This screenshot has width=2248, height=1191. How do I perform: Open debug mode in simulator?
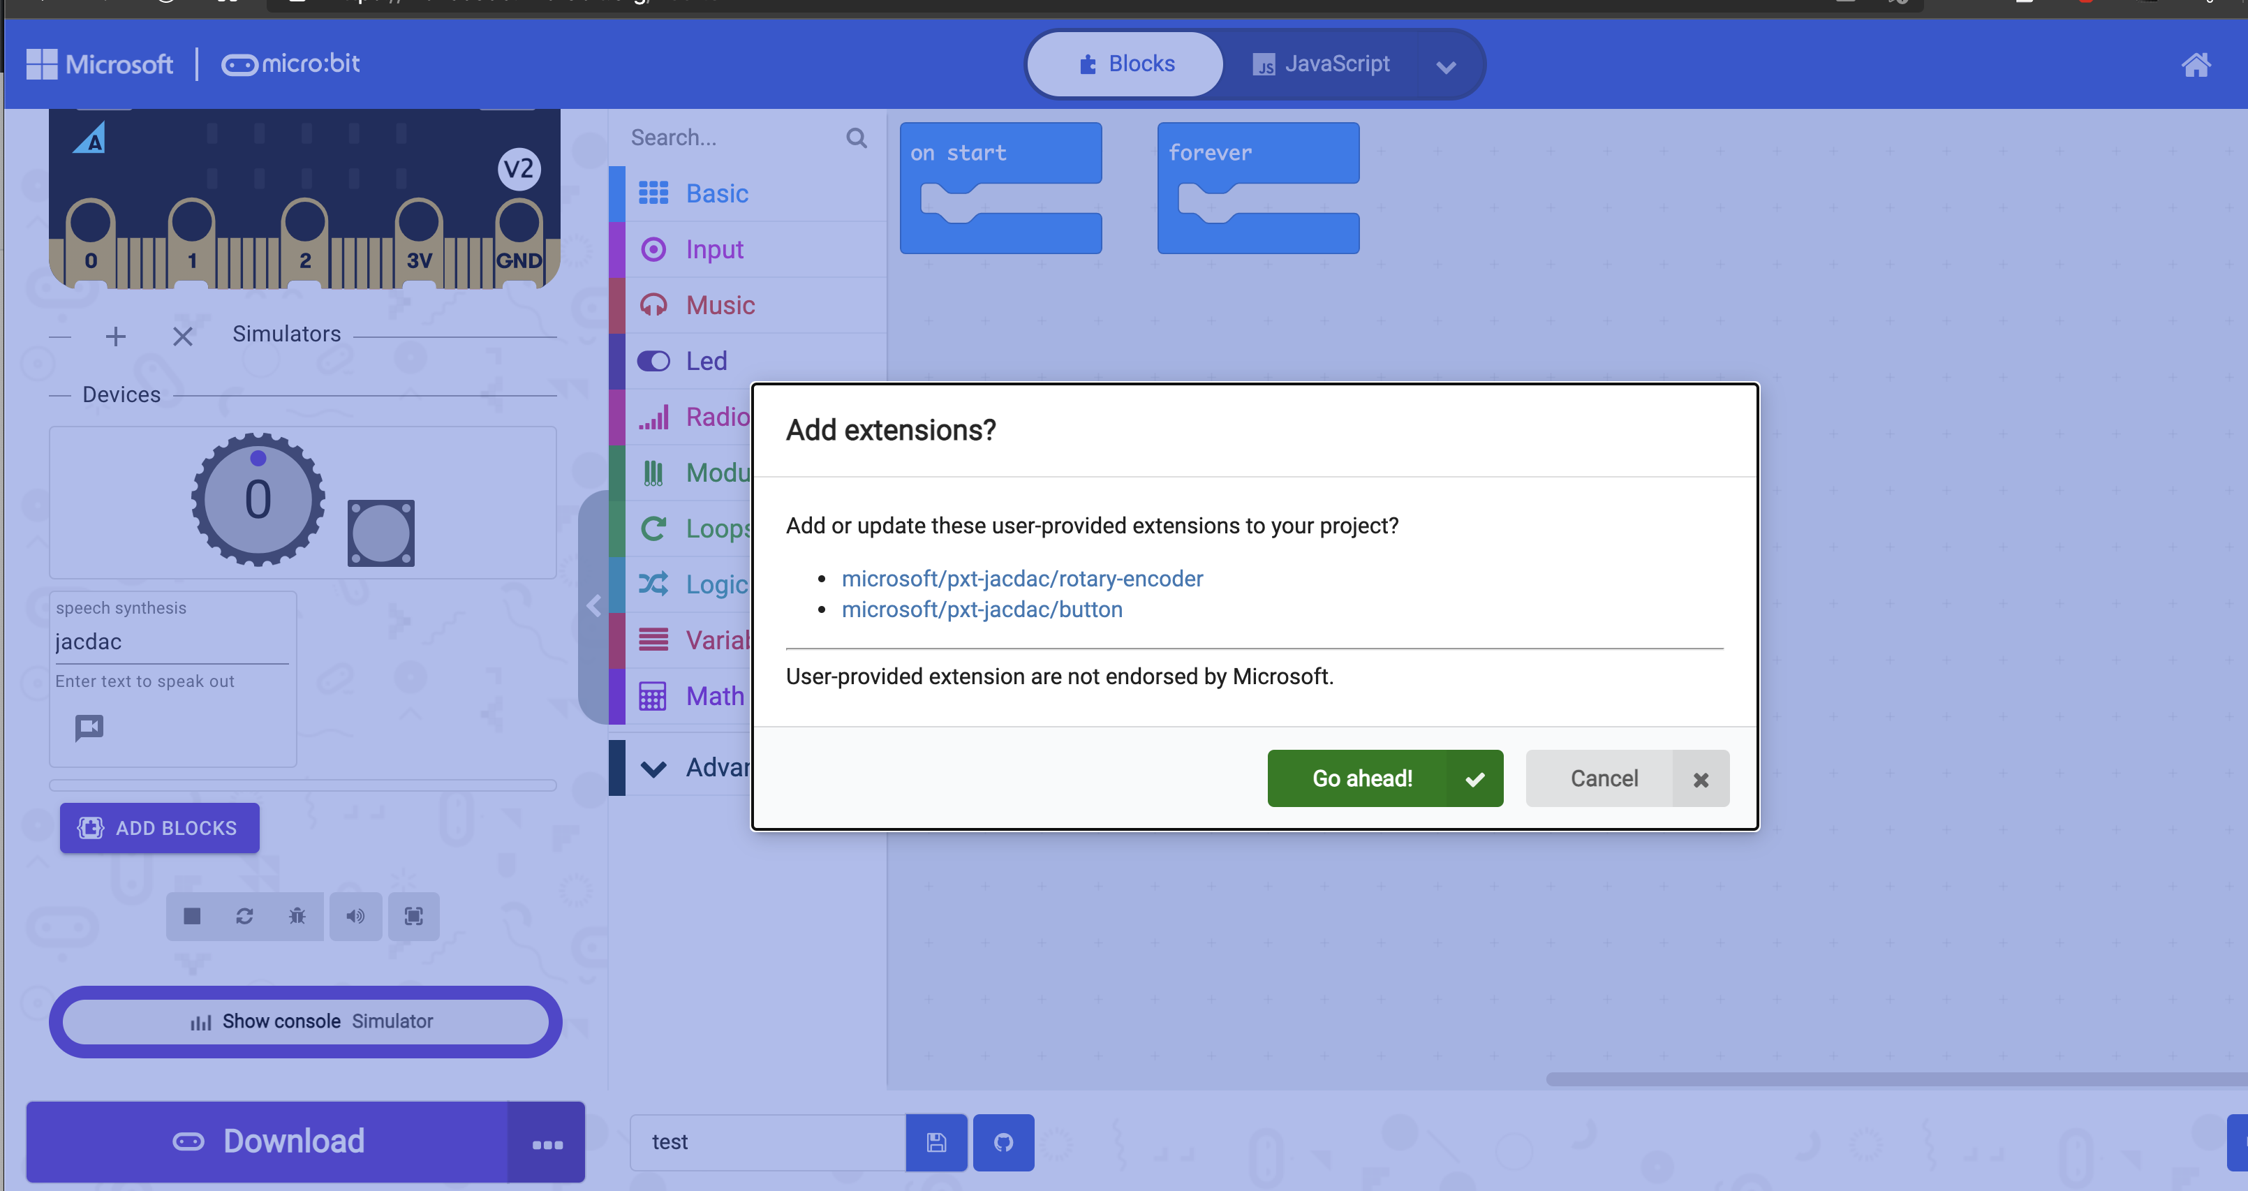[x=297, y=916]
